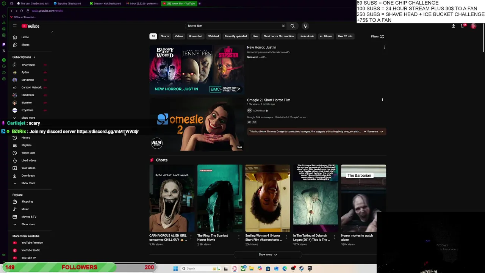The width and height of the screenshot is (485, 273).
Task: Go forward in the browser
Action: point(16,11)
